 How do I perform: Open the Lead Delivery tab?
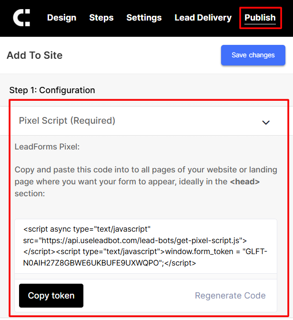pos(203,18)
